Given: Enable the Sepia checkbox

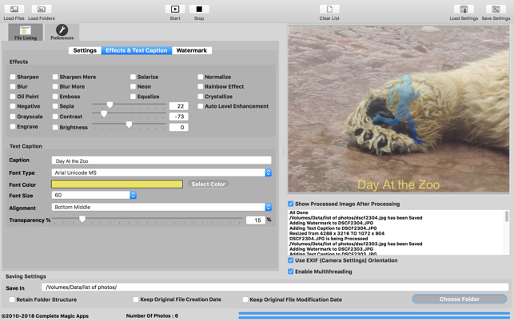Looking at the screenshot, I should click(x=55, y=106).
